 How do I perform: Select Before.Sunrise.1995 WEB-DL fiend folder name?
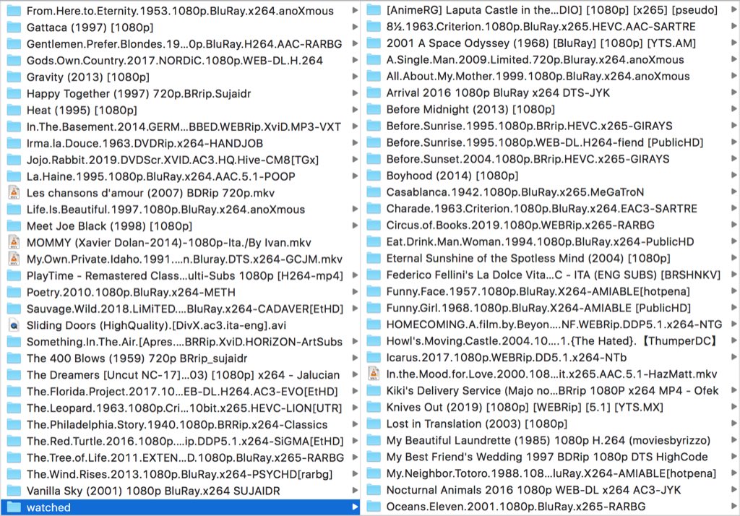point(545,142)
